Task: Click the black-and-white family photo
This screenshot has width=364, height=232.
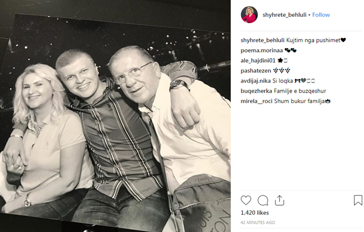Action: pos(115,116)
